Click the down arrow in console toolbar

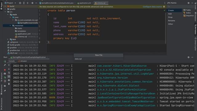click(9, 69)
